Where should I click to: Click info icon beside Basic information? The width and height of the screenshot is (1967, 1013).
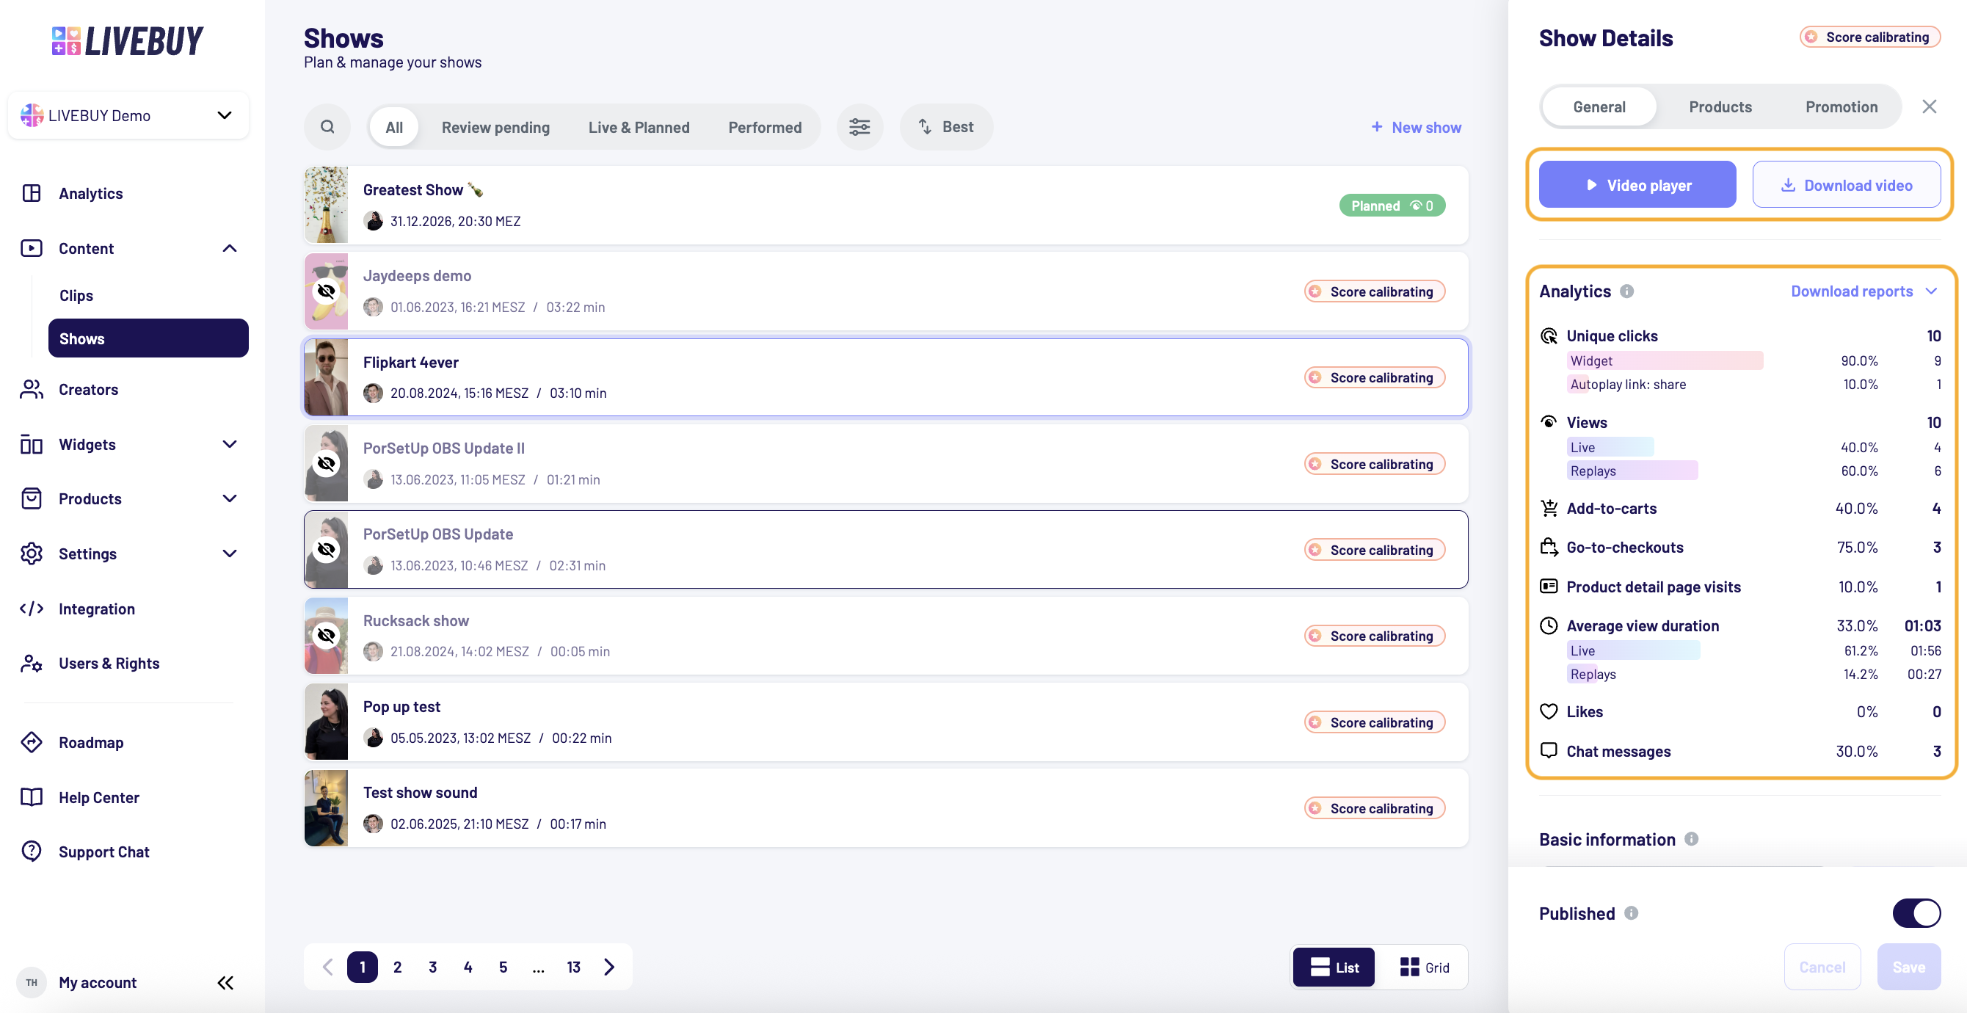1691,840
